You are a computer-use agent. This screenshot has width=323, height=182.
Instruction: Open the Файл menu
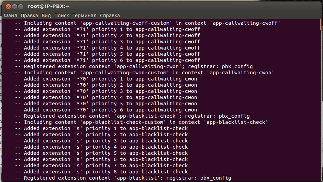(11, 15)
